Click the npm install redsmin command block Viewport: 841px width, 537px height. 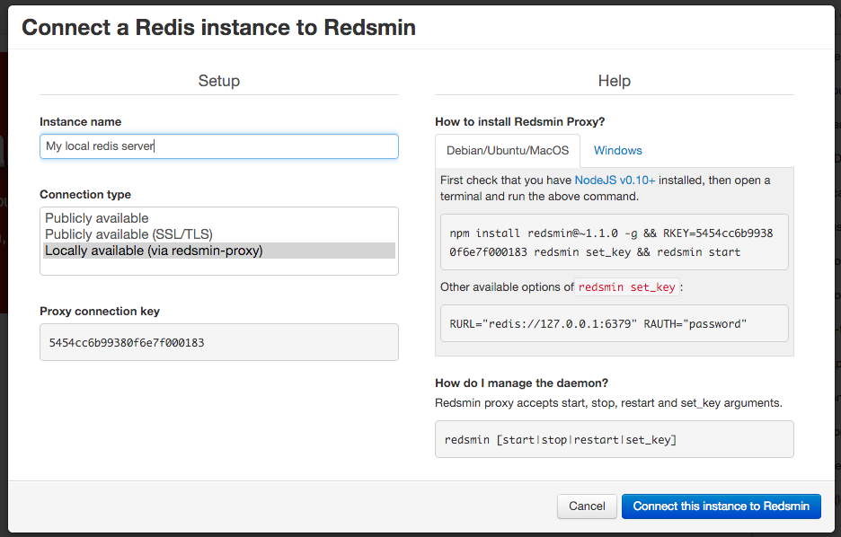point(614,242)
